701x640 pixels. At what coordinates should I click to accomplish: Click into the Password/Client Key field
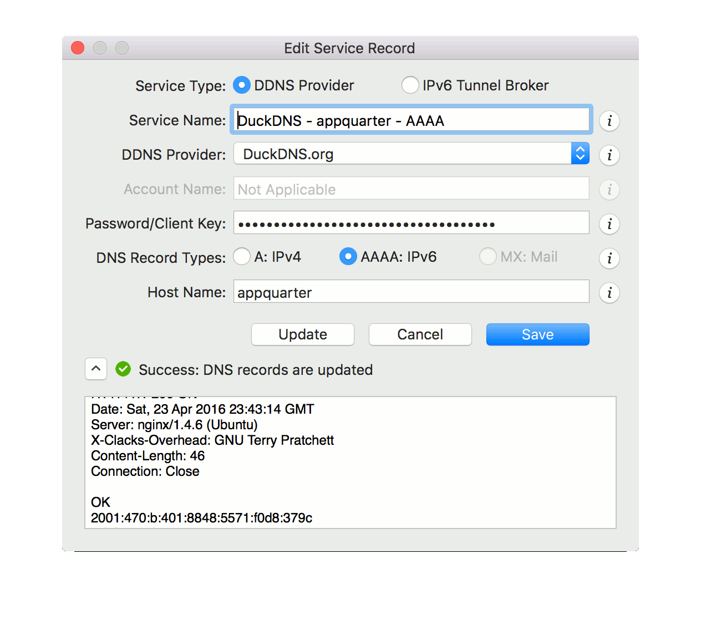point(411,224)
